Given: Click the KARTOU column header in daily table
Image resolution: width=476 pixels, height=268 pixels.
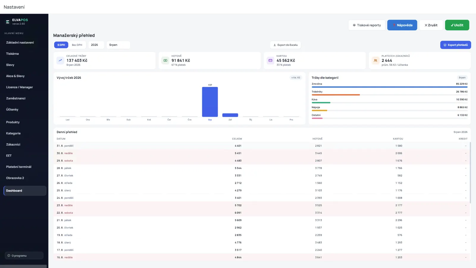Looking at the screenshot, I should 398,139.
